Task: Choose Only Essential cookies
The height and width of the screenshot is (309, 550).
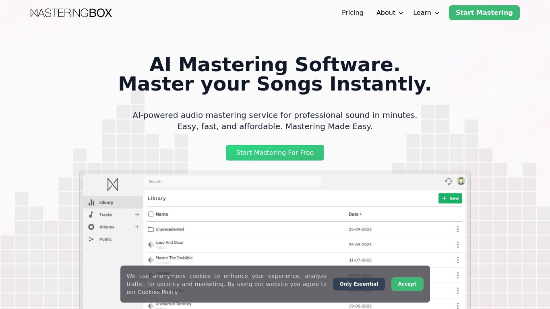Action: tap(359, 284)
